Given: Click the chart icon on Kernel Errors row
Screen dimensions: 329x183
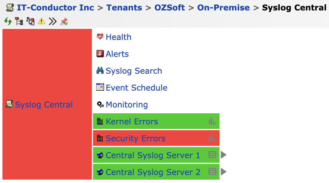Looking at the screenshot, I should [212, 121].
